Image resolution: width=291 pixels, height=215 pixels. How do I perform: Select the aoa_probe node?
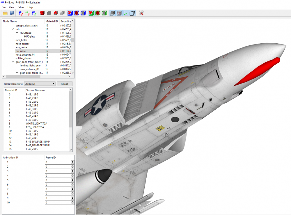[22, 47]
